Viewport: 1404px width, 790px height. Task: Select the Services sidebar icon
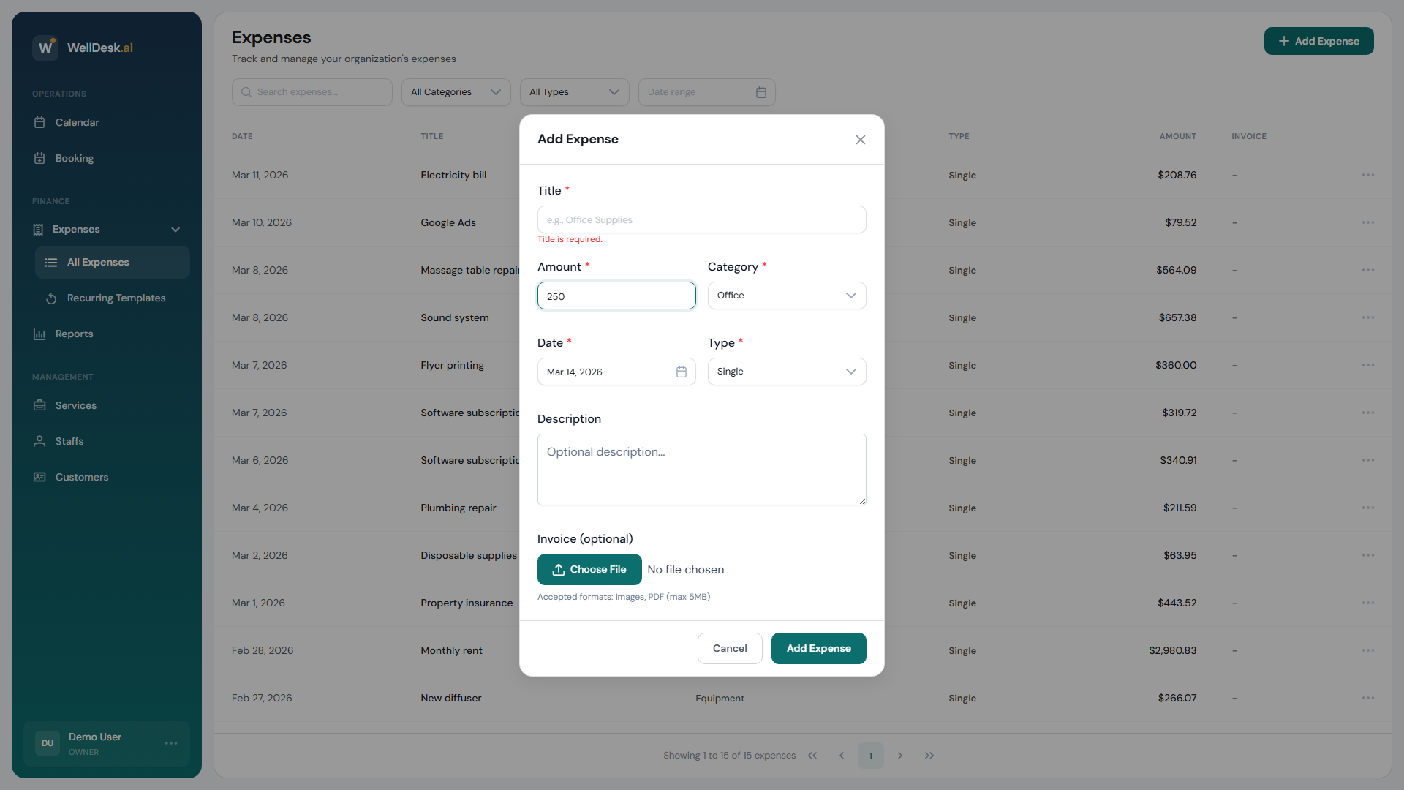(x=41, y=405)
